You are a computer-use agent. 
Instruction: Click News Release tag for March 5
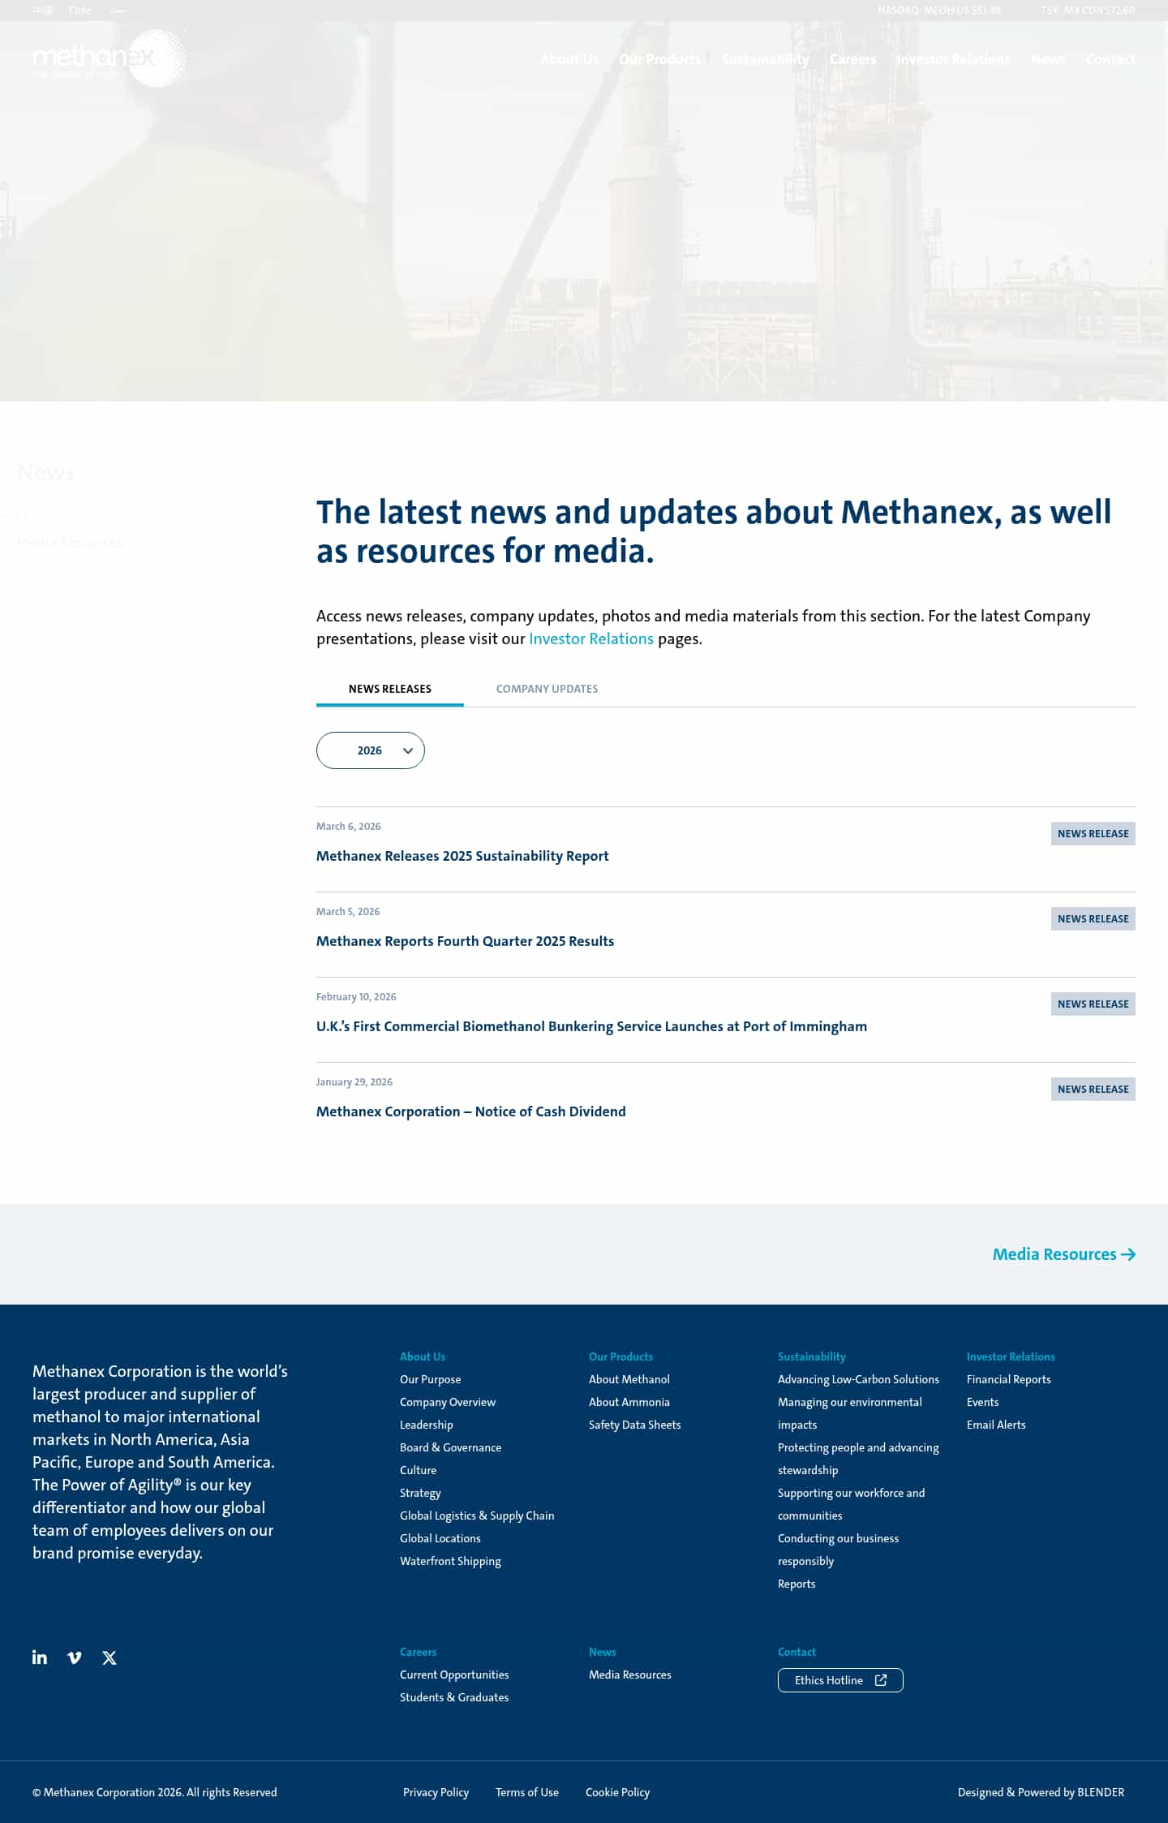(1093, 918)
